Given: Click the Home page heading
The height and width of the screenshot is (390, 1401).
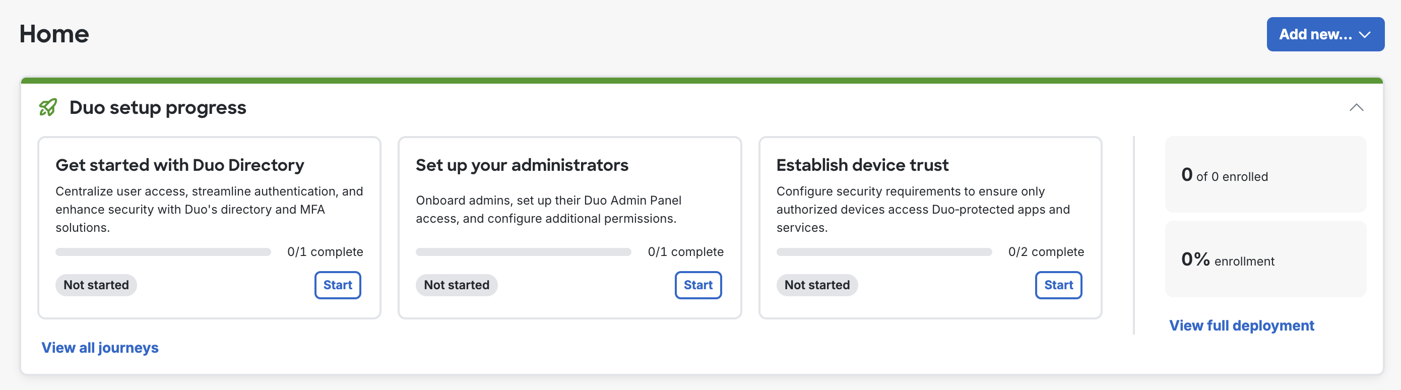Looking at the screenshot, I should (x=54, y=34).
